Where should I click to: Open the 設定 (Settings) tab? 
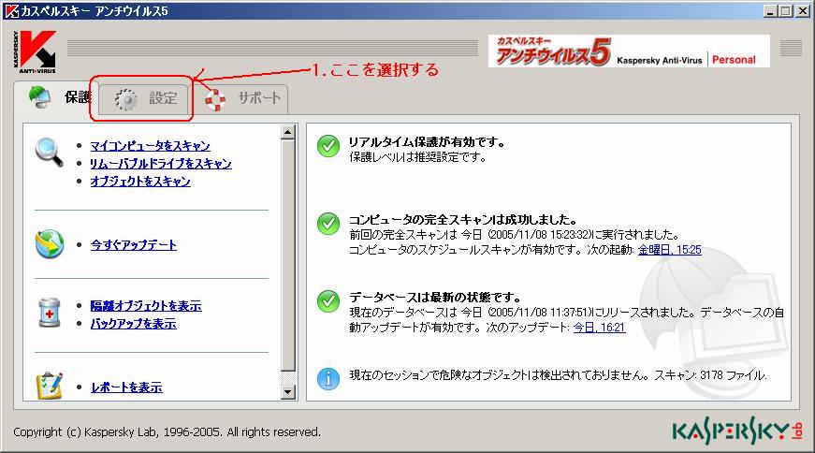pyautogui.click(x=143, y=98)
